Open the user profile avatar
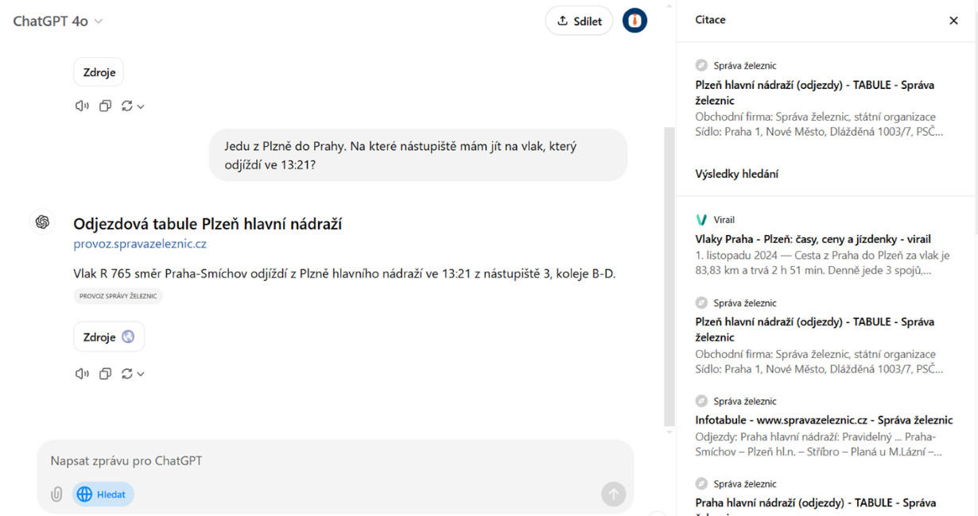Screen dimensions: 978x516 635,21
